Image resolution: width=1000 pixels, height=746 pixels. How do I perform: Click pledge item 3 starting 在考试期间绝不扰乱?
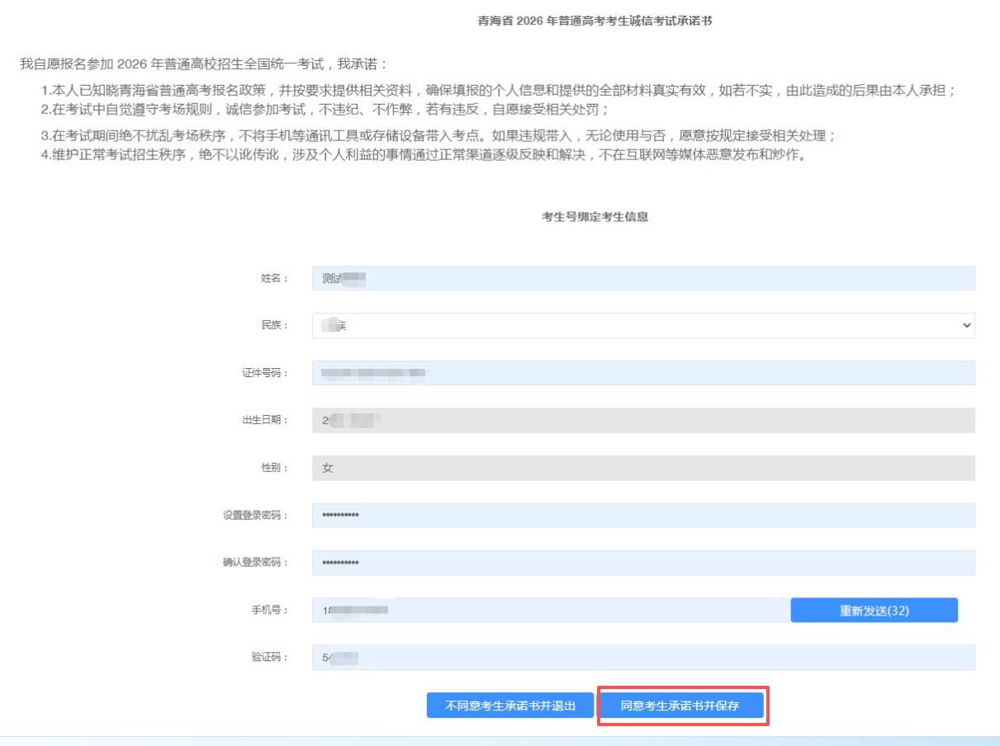click(x=440, y=135)
